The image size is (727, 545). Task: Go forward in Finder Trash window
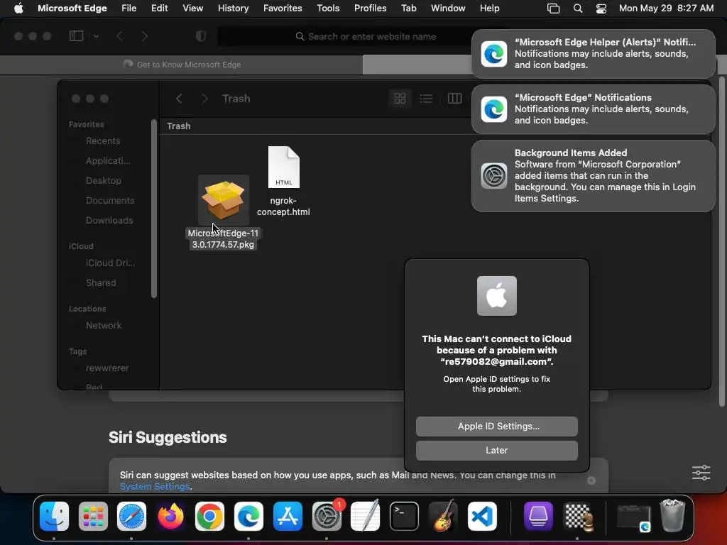[205, 98]
